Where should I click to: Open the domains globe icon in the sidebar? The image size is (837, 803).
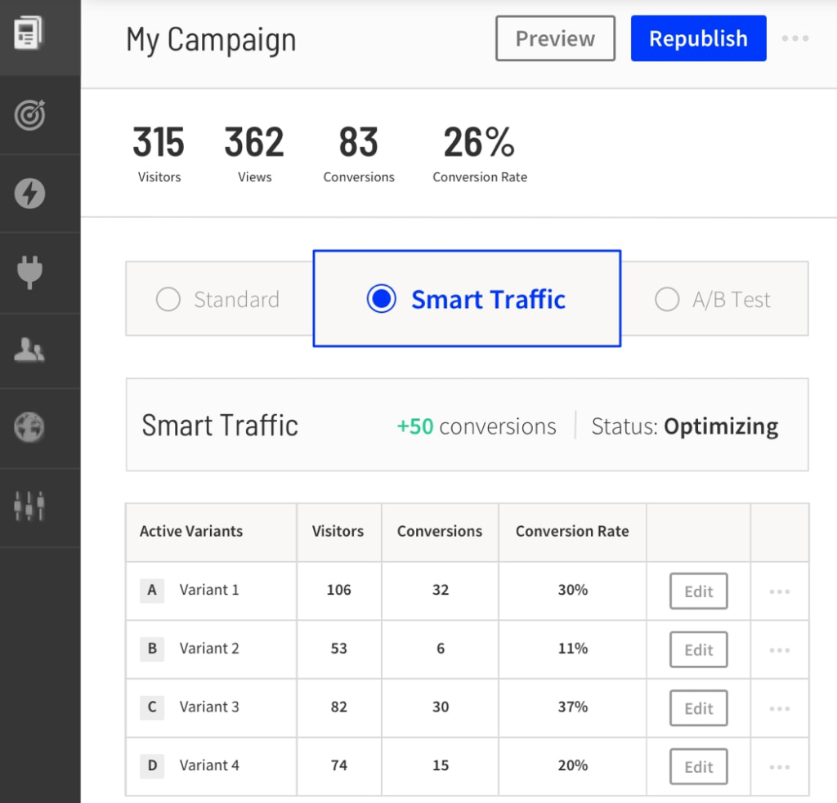coord(29,426)
